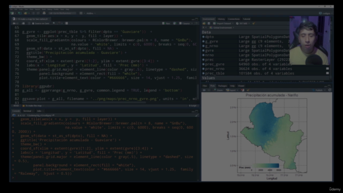Image resolution: width=343 pixels, height=193 pixels.
Task: Click the Go to file/function search box
Action: coord(62,13)
